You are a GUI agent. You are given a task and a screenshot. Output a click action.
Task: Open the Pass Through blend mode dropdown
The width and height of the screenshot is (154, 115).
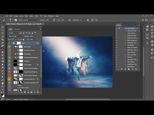point(16,36)
